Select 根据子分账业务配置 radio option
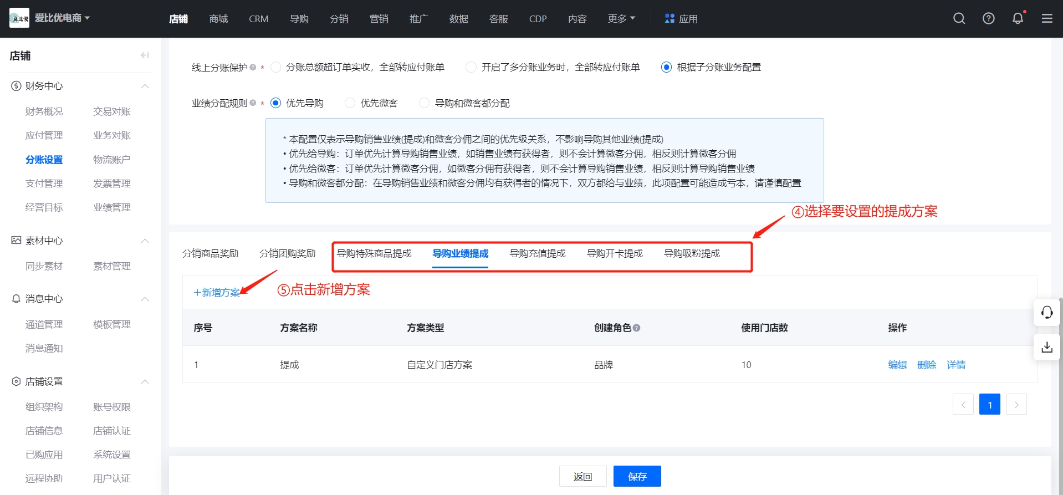1063x495 pixels. pyautogui.click(x=667, y=67)
